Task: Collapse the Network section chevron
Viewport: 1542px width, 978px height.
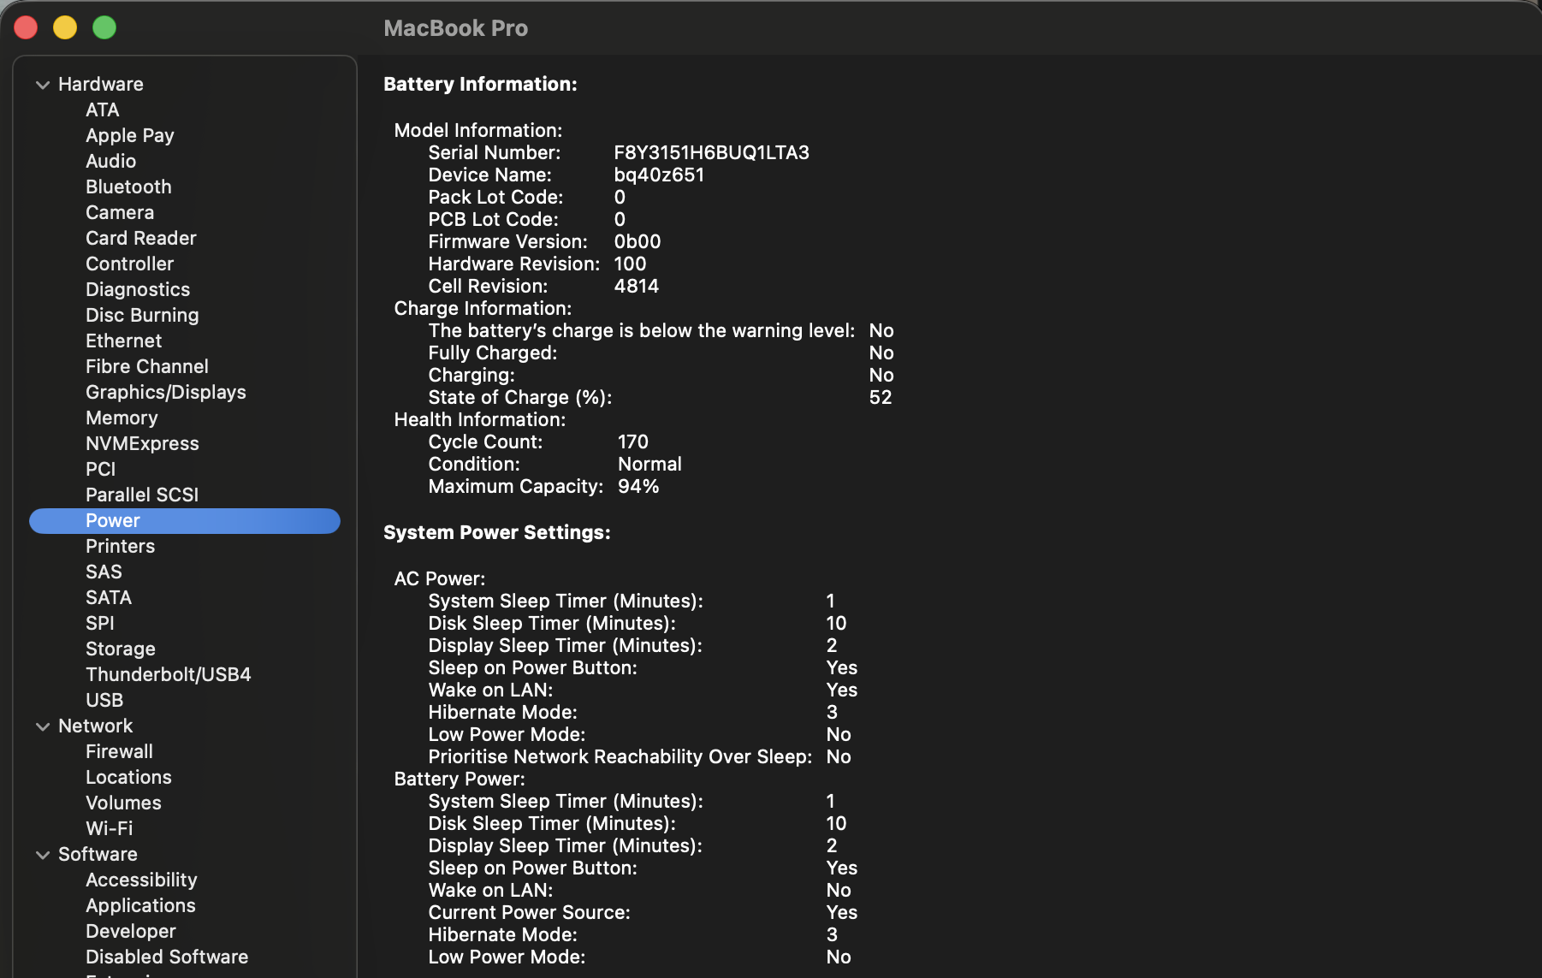Action: click(x=43, y=726)
